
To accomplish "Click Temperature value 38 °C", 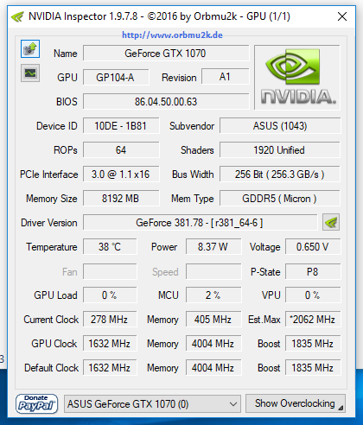I will click(110, 247).
